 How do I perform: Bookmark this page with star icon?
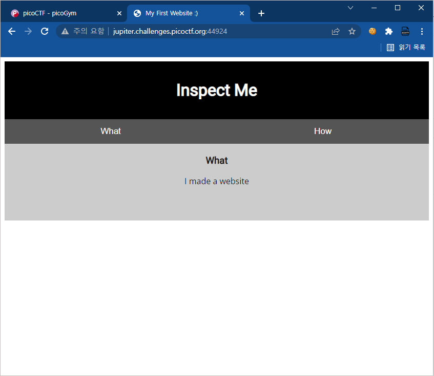(352, 31)
